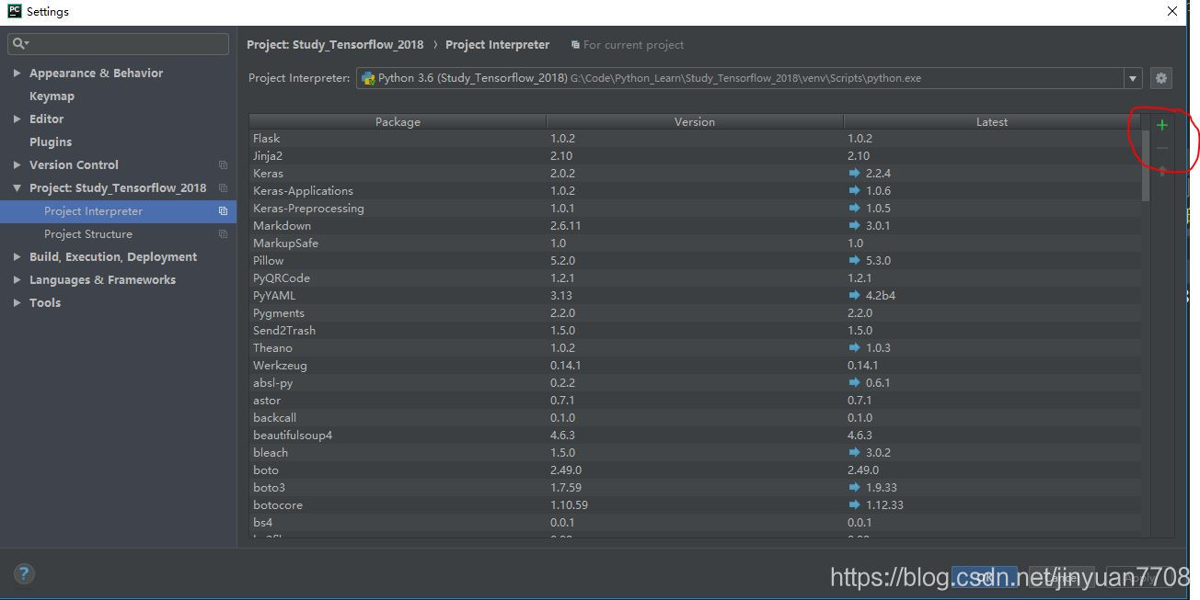Select the bs4 package row
Screen dimensions: 1200x600
(x=695, y=523)
